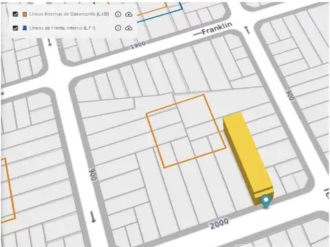Open info icon for Líneas Internas de Basamento
This screenshot has width=330, height=247.
[118, 14]
